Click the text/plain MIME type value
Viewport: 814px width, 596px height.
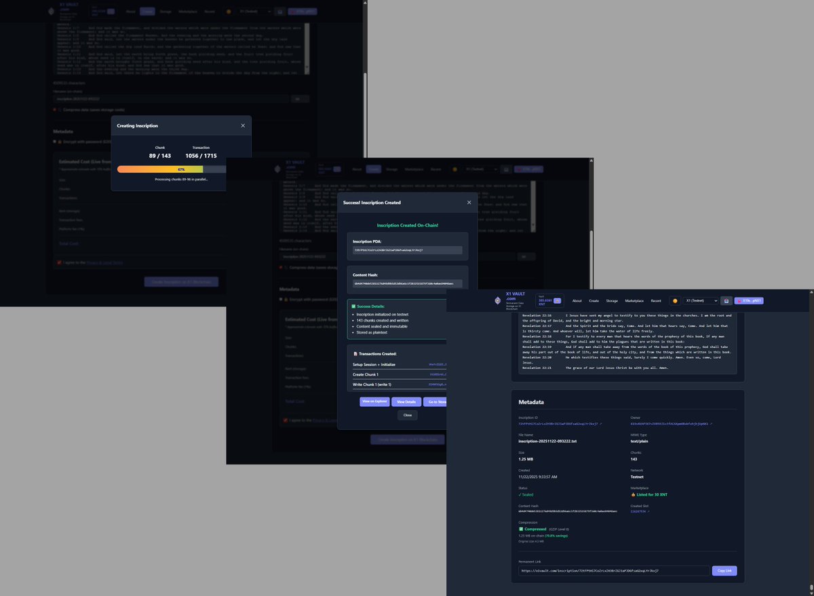(x=640, y=441)
